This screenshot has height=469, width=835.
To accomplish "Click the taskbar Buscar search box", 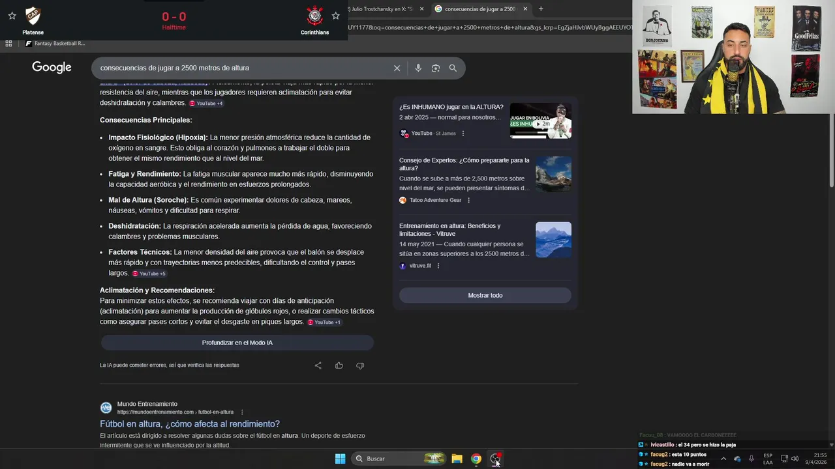I will coord(399,459).
